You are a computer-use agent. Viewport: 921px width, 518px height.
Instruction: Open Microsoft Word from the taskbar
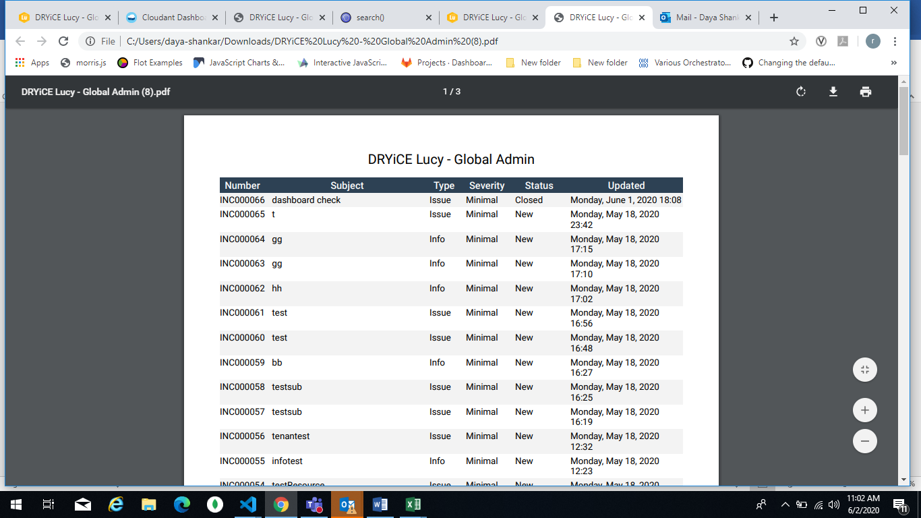pos(380,505)
